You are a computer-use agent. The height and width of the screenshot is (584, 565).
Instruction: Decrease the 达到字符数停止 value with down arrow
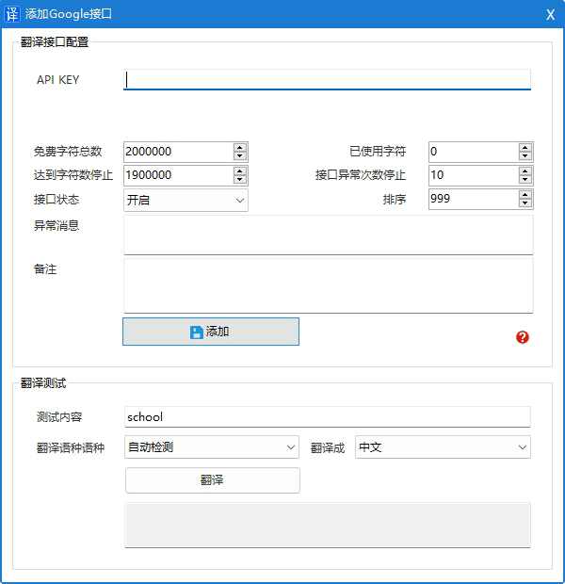click(240, 180)
